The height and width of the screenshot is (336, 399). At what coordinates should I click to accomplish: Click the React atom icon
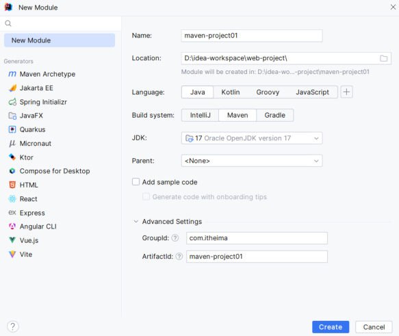(x=12, y=199)
